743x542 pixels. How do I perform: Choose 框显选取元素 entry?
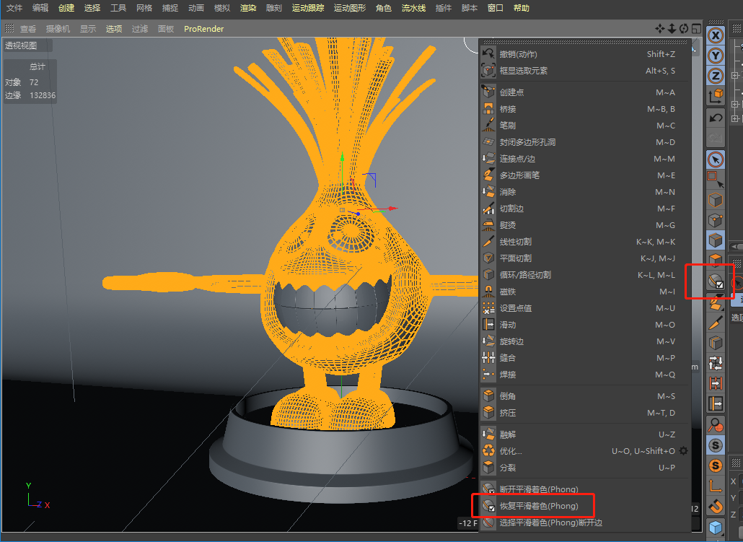tap(585, 71)
